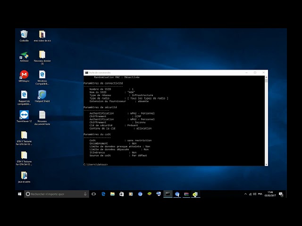302x226 pixels.
Task: Open Microsoft Edge from the taskbar
Action: click(103, 194)
